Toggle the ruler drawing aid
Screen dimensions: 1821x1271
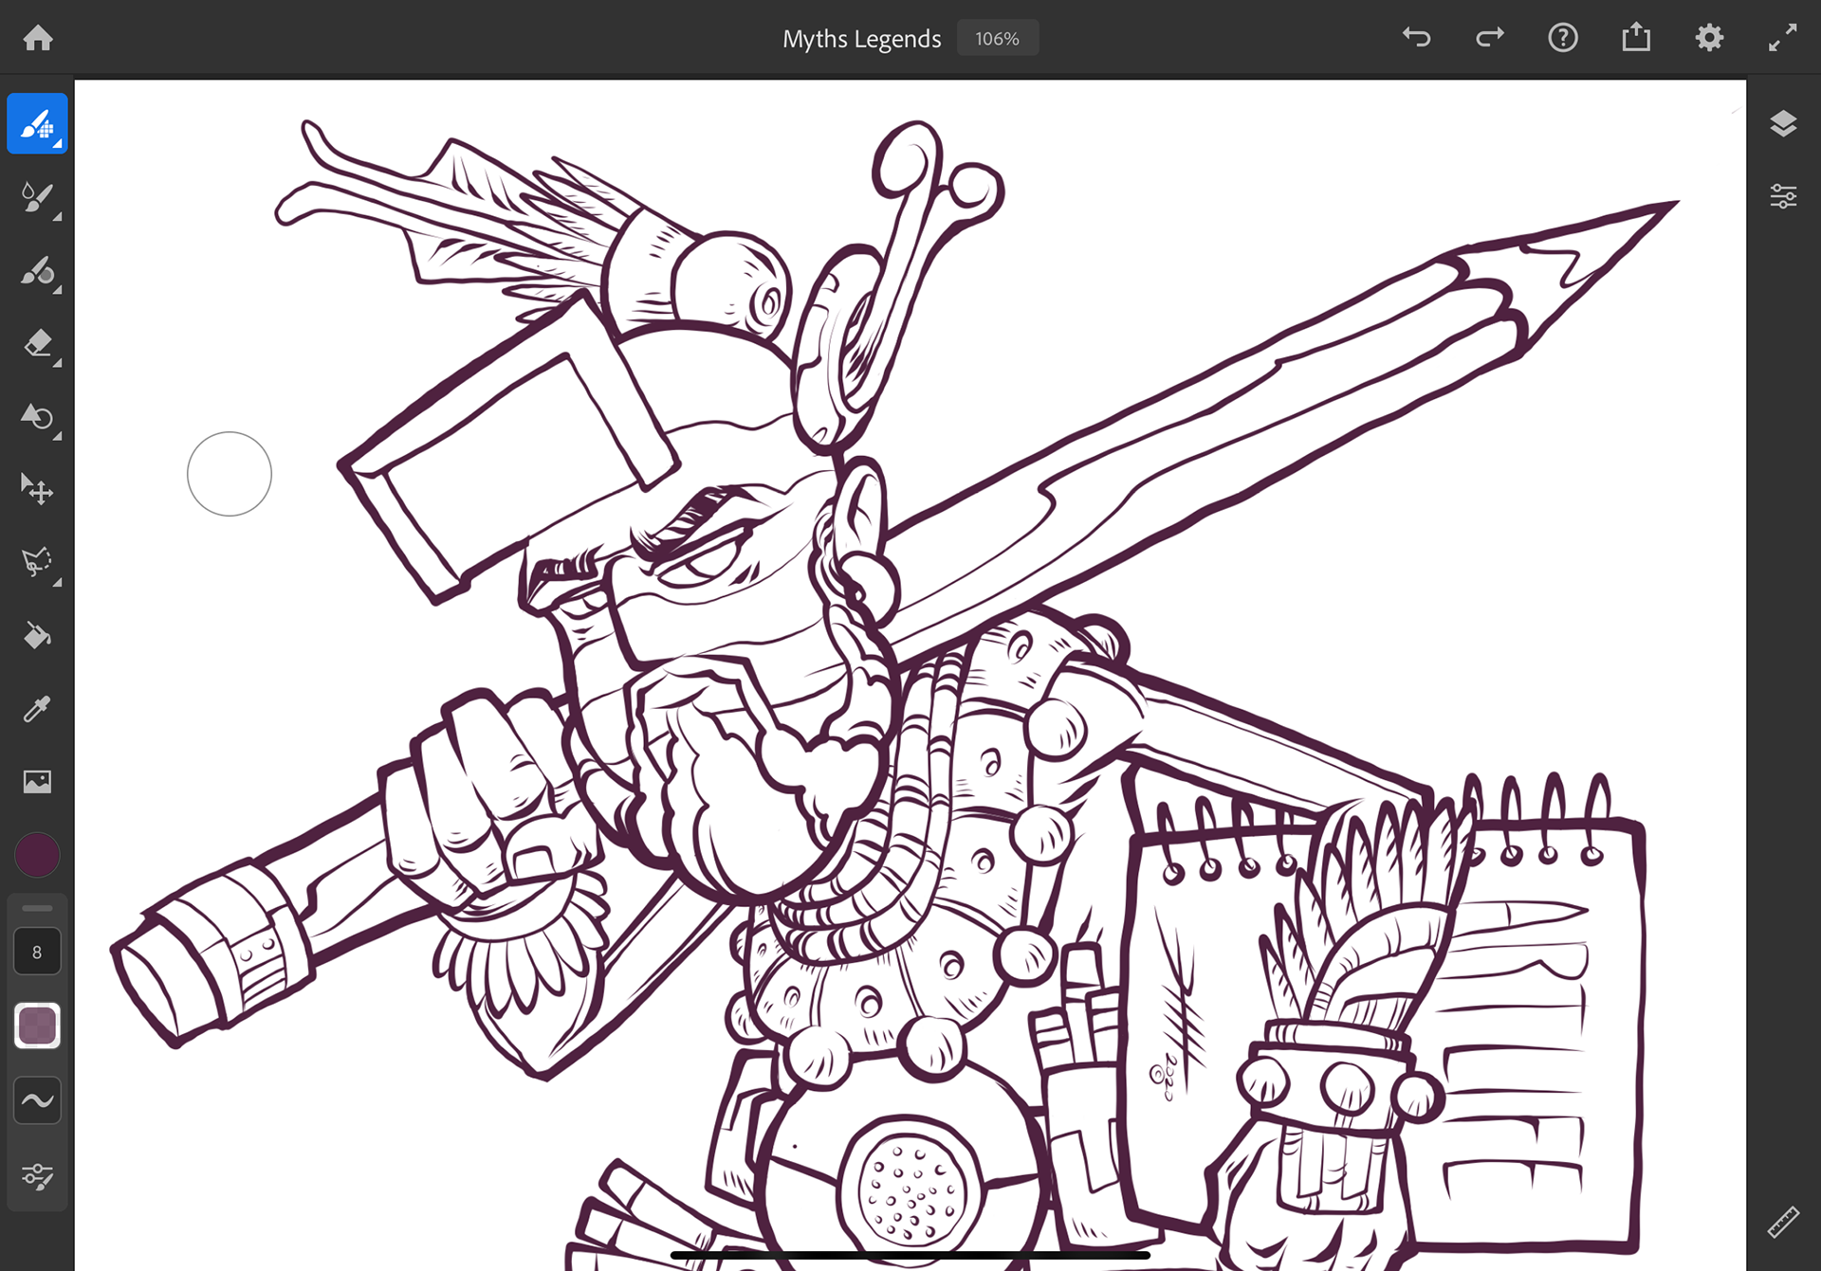1783,1222
